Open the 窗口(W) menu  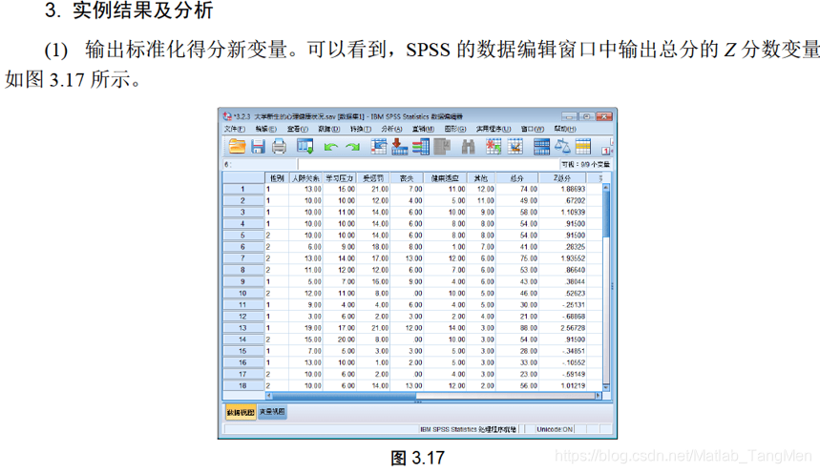(533, 129)
